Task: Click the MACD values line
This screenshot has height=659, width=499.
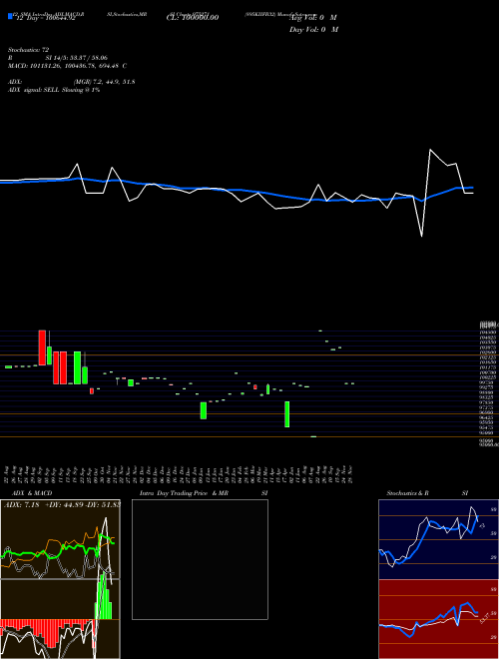Action: [x=67, y=66]
